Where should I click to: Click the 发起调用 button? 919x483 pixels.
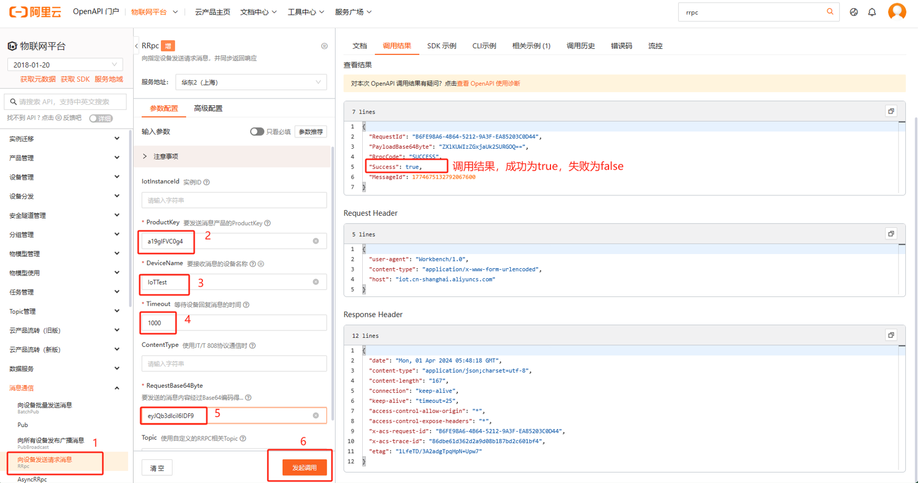[305, 467]
